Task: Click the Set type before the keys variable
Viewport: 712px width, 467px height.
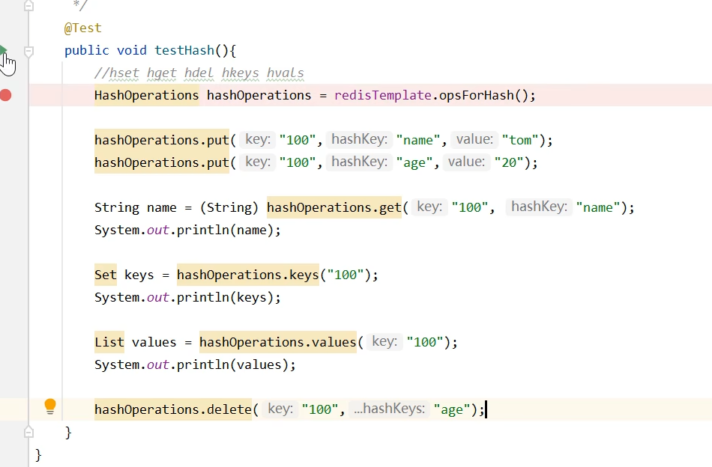Action: (105, 275)
